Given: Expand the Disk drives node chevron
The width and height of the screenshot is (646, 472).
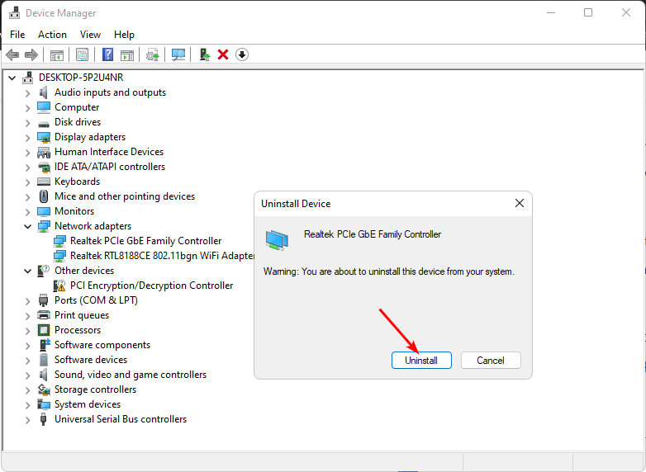Looking at the screenshot, I should (x=27, y=123).
